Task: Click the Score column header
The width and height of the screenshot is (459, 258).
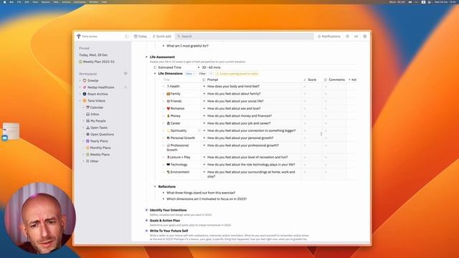Action: (312, 80)
